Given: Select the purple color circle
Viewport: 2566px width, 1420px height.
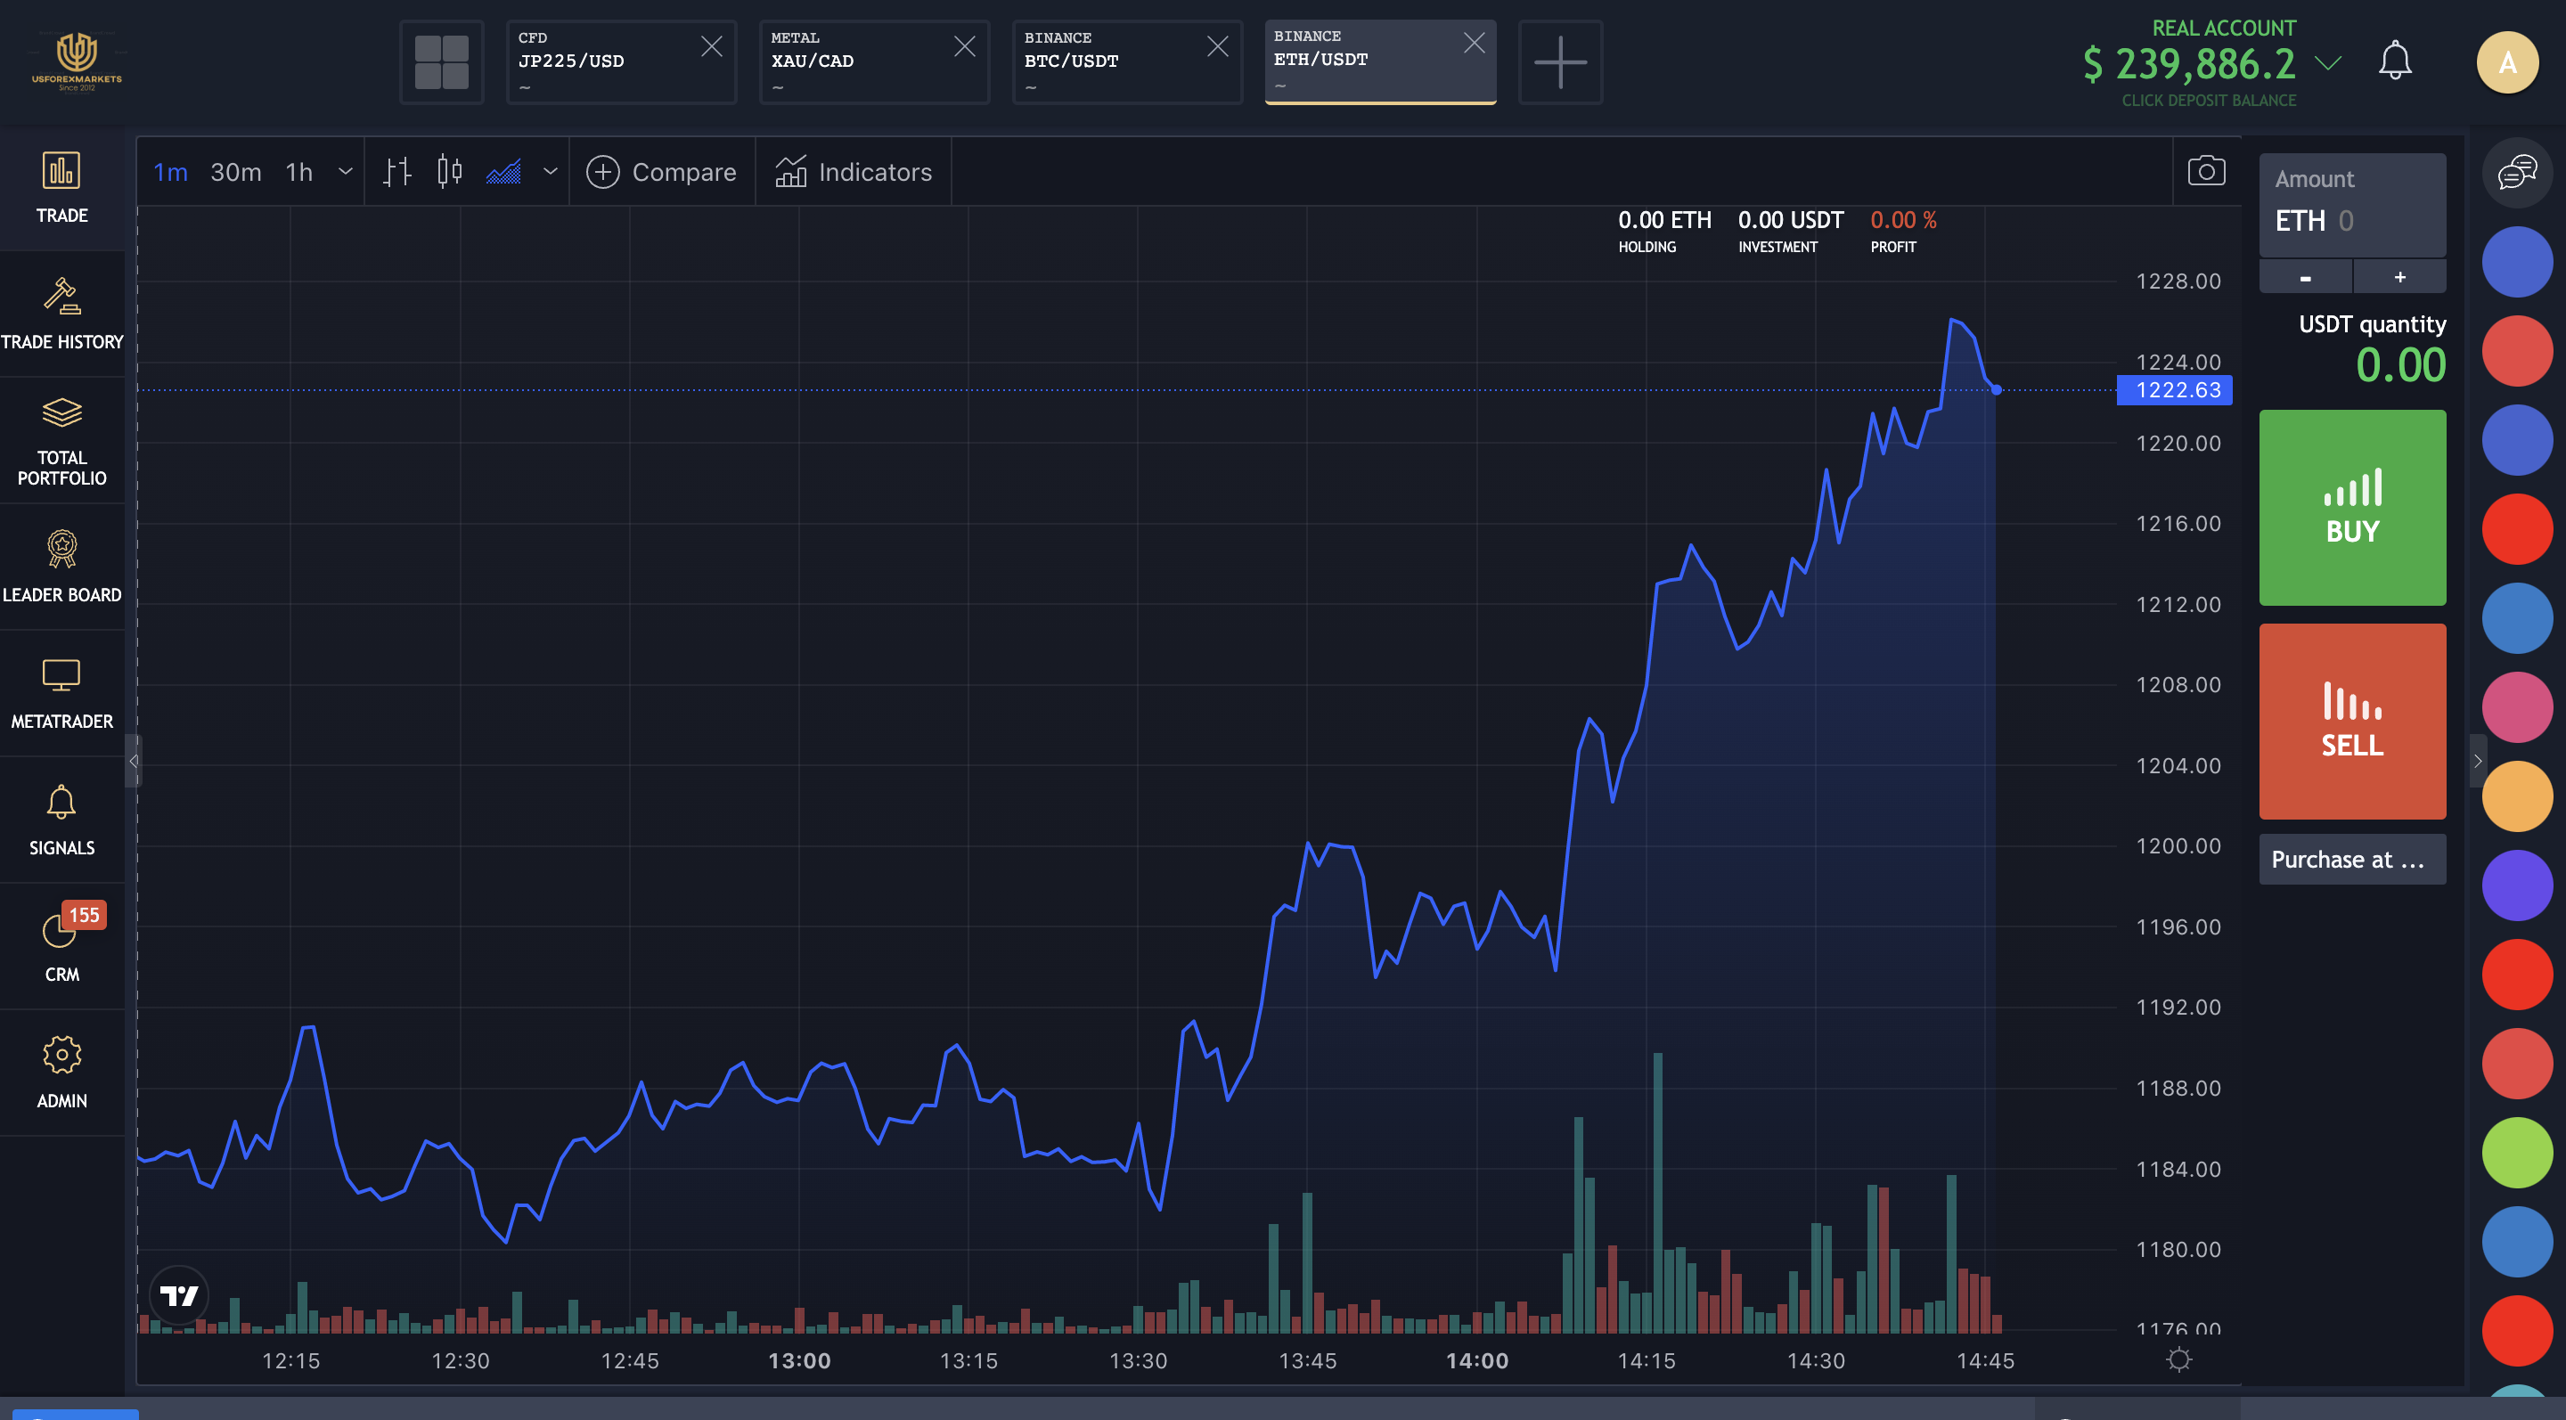Looking at the screenshot, I should [x=2516, y=885].
